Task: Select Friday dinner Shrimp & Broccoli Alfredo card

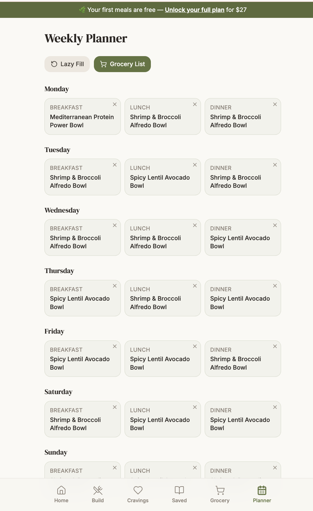Action: click(x=243, y=359)
